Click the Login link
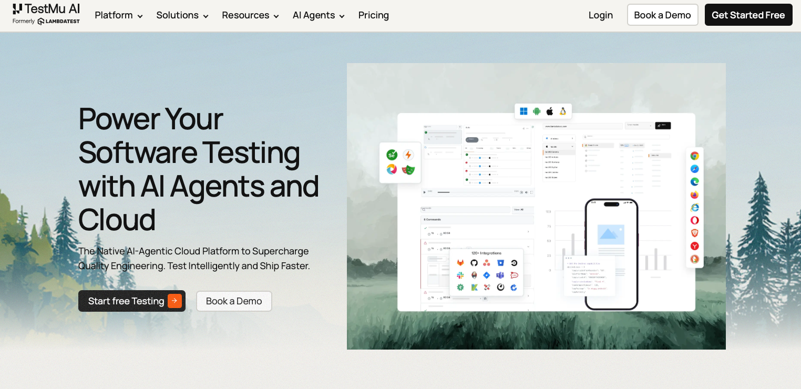801x389 pixels. (601, 15)
